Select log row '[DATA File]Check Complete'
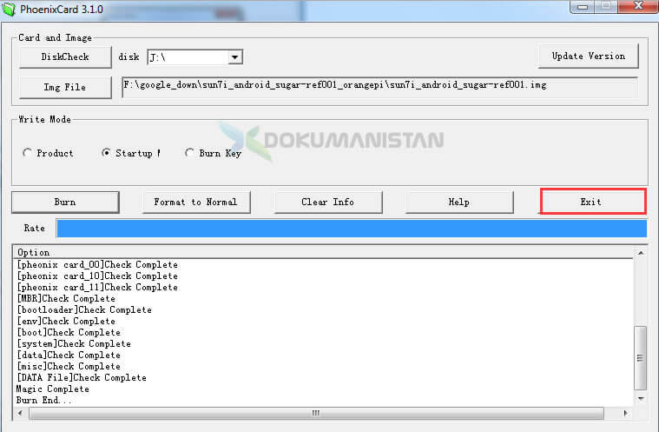 tap(82, 378)
